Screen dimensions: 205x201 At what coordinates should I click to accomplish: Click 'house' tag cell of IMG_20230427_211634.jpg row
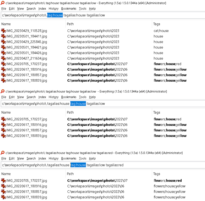pyautogui.click(x=158, y=58)
